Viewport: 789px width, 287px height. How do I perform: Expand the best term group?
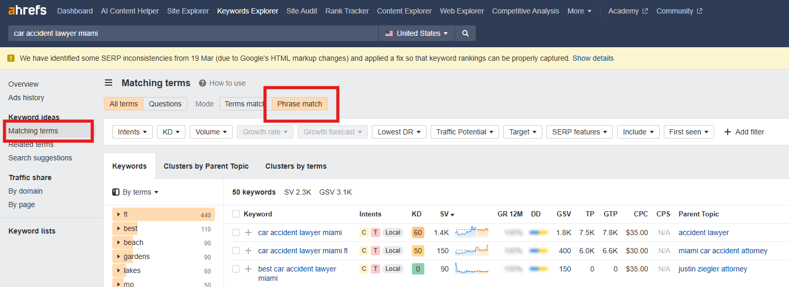pos(119,228)
